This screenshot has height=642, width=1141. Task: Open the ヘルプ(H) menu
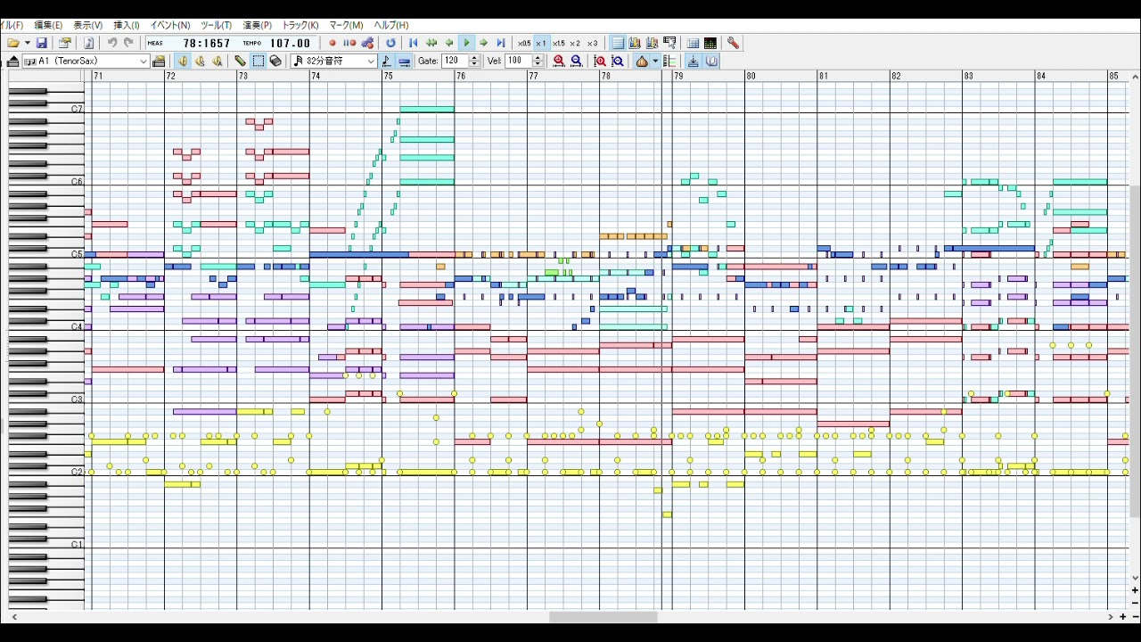(390, 25)
